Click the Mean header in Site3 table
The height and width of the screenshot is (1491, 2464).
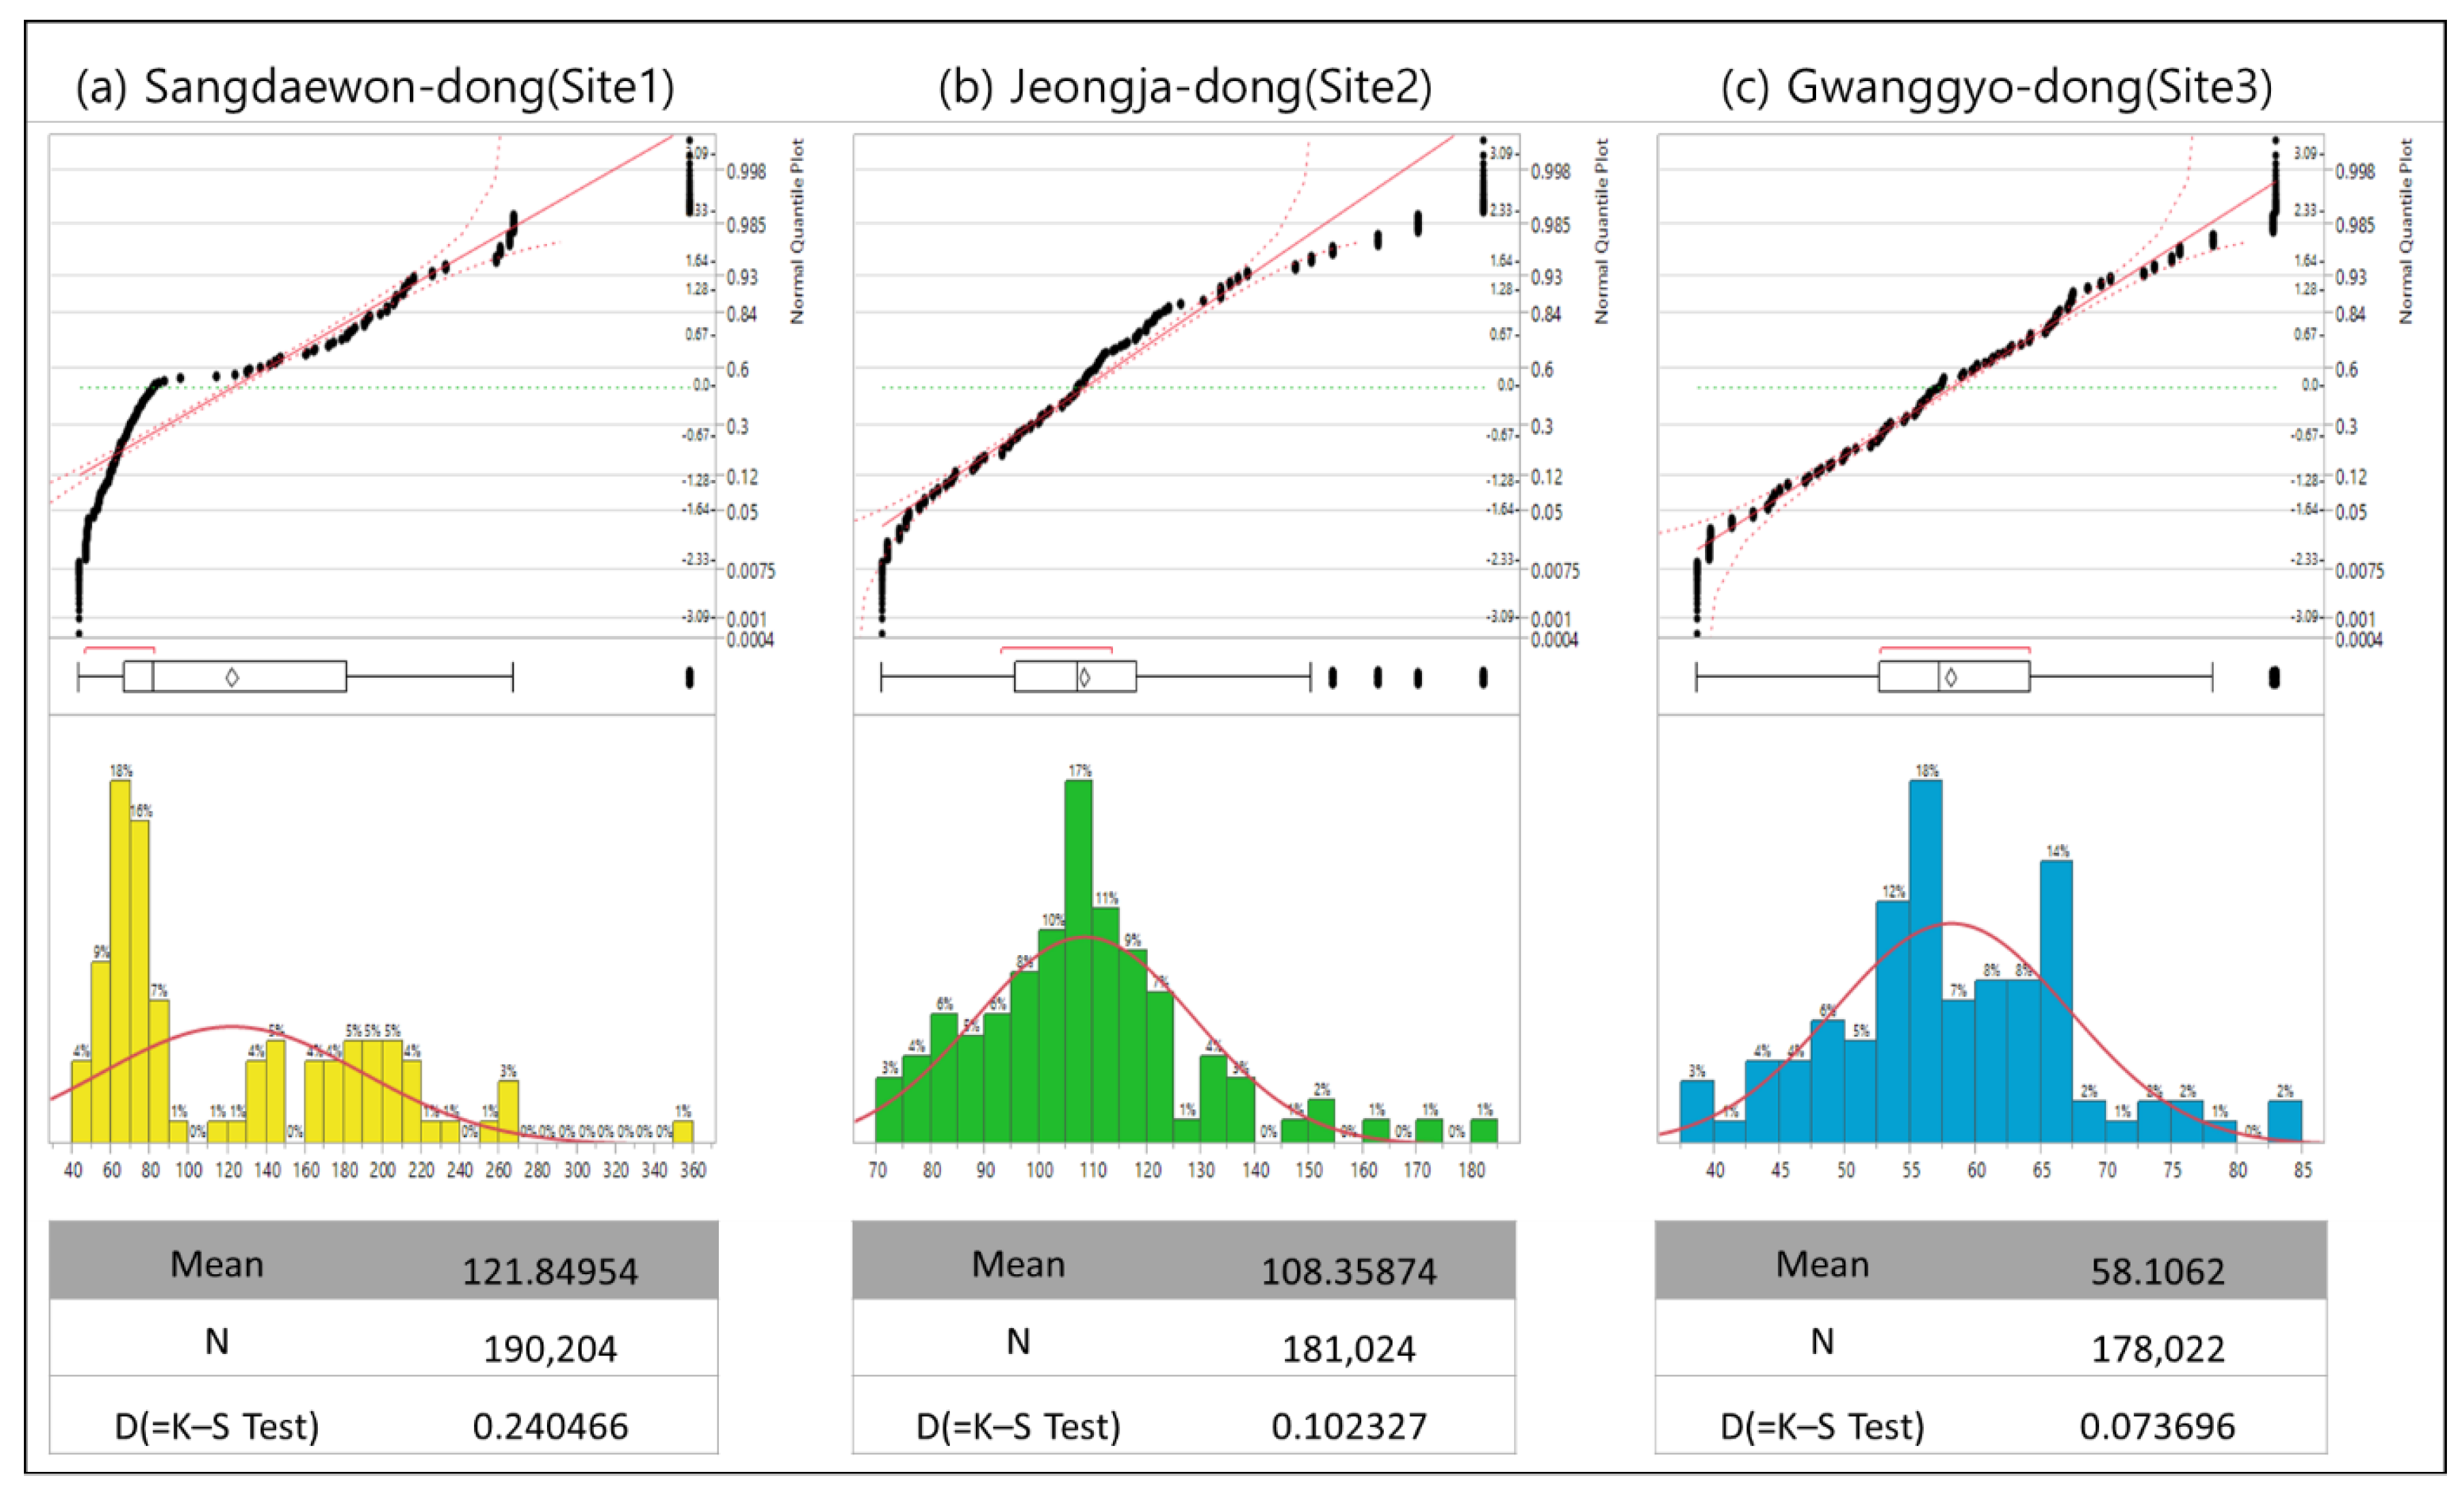(x=1822, y=1264)
